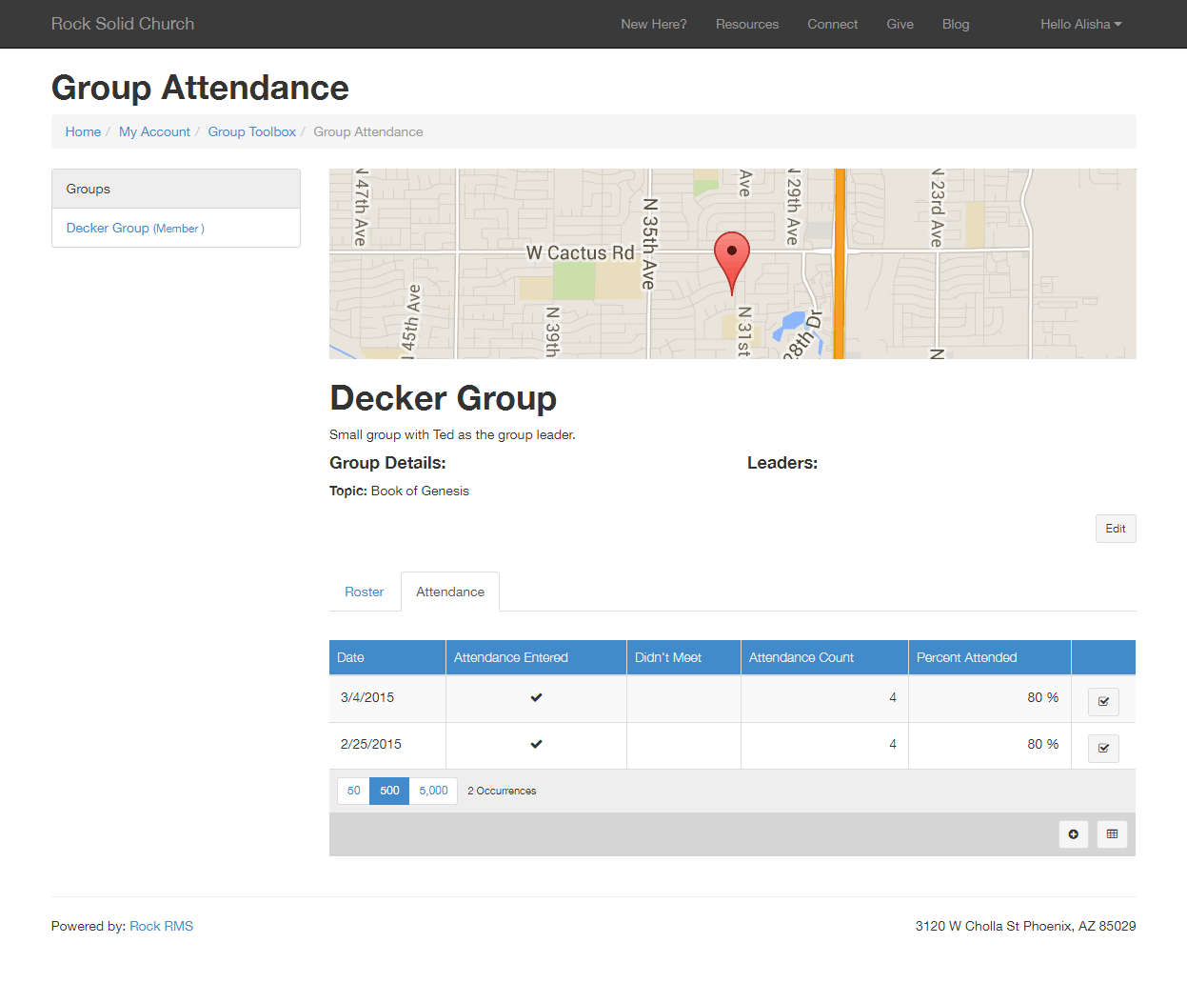Open My Account breadcrumb link
Image resolution: width=1187 pixels, height=983 pixels.
(x=154, y=131)
